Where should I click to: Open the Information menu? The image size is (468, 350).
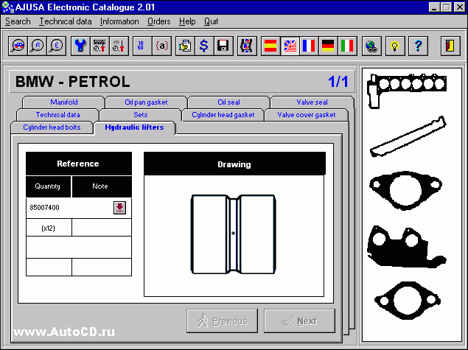point(119,21)
